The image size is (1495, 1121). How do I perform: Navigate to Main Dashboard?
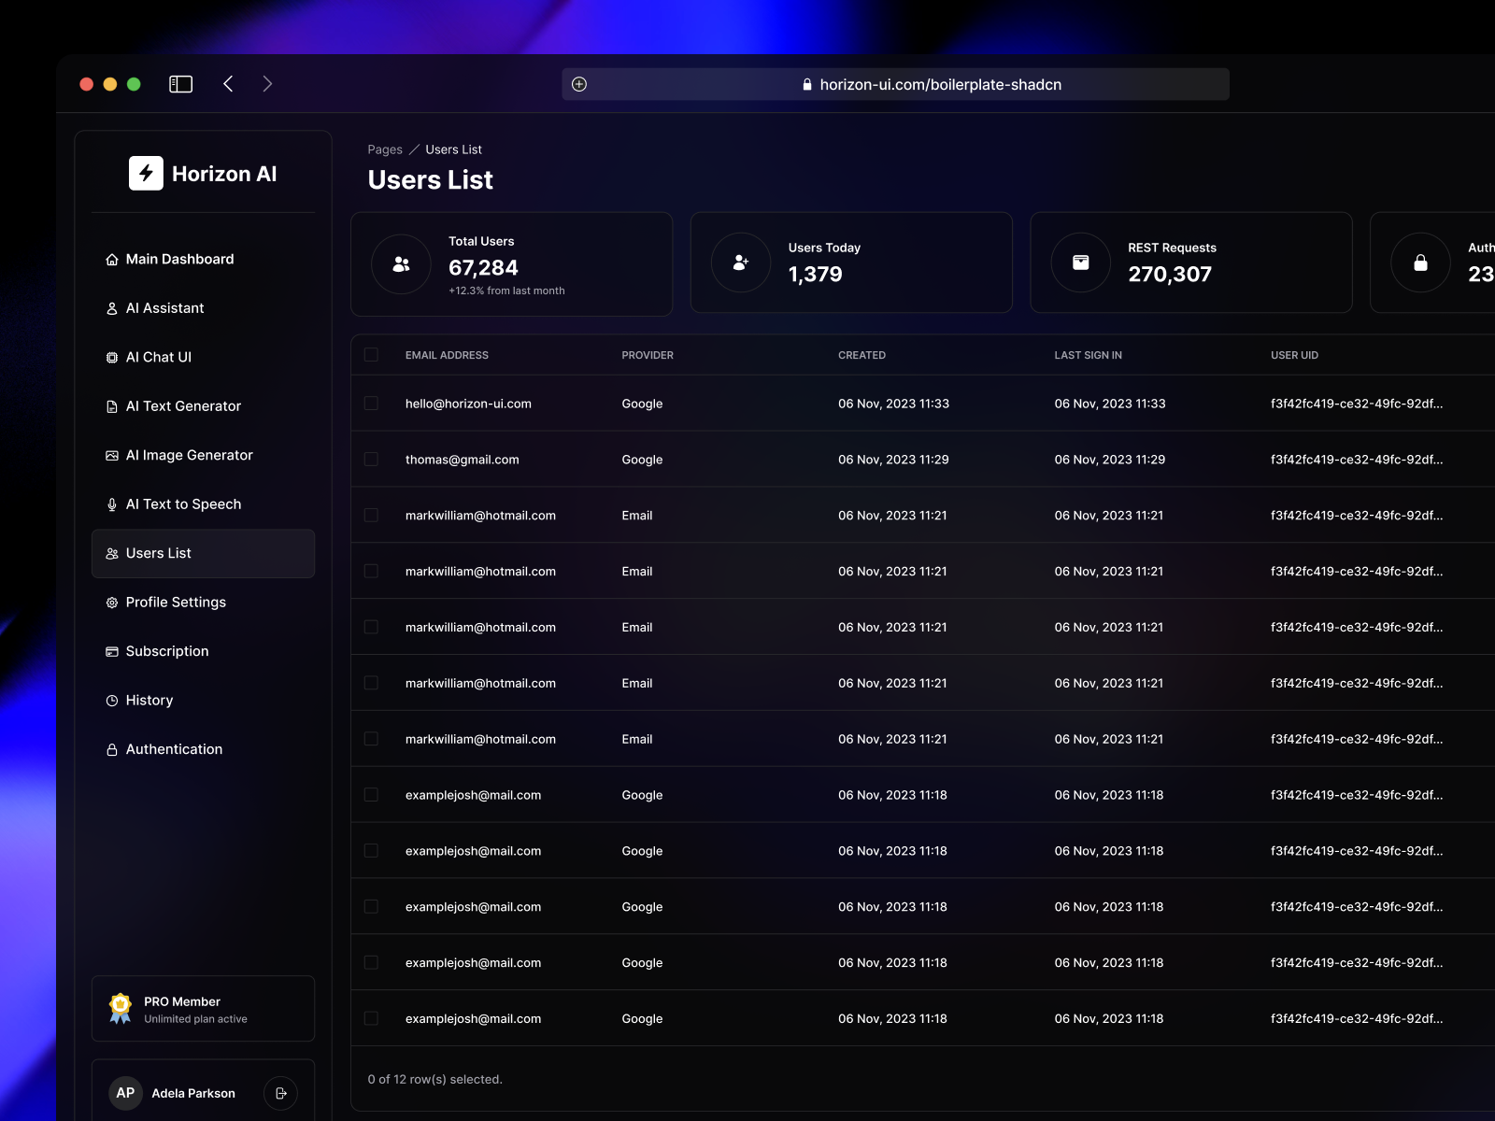point(179,259)
